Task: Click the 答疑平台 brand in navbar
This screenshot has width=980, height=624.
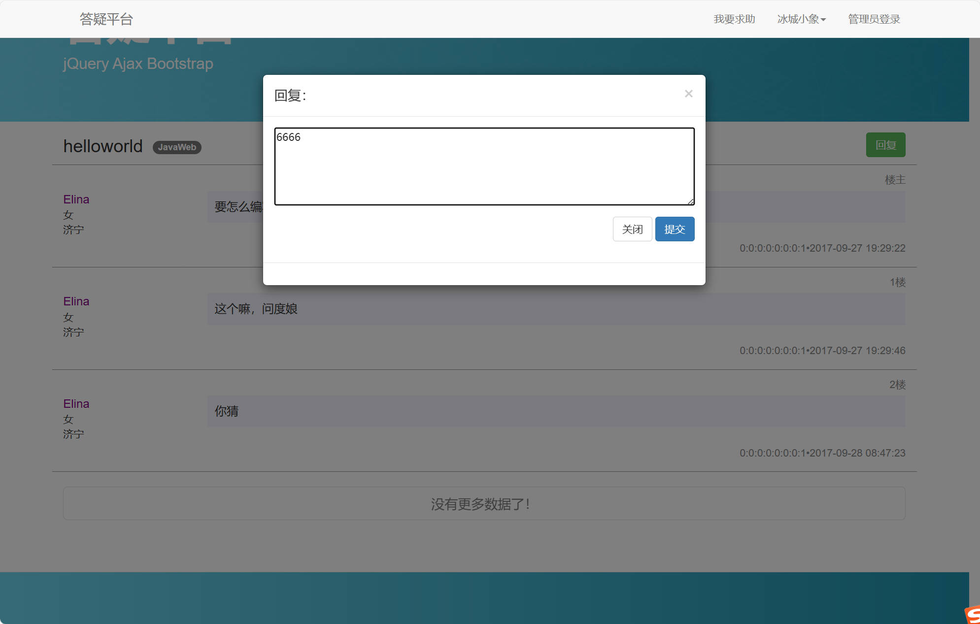Action: [106, 19]
